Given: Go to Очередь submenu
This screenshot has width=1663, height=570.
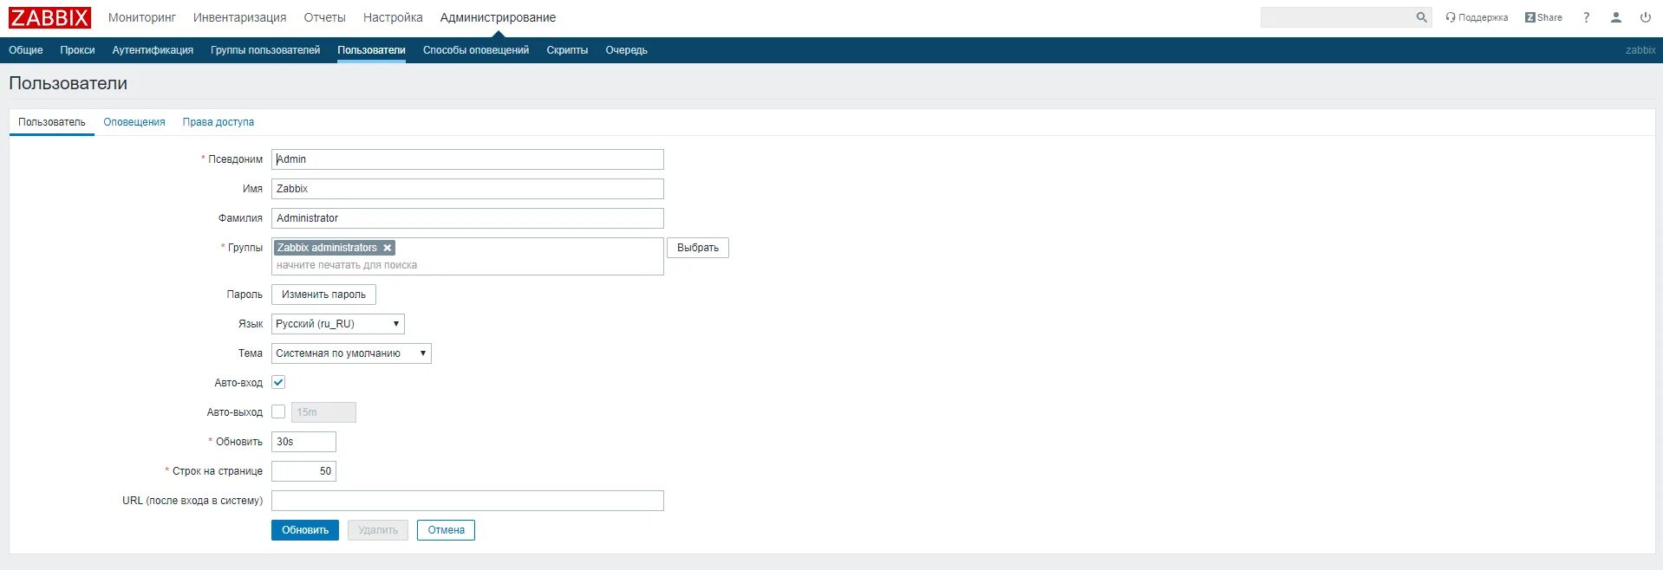Looking at the screenshot, I should click(626, 50).
